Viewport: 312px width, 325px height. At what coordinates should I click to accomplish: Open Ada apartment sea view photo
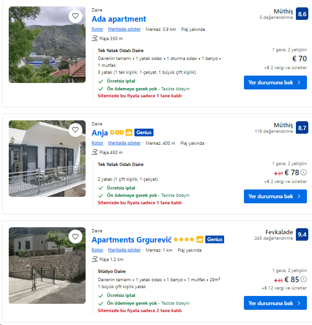click(47, 45)
